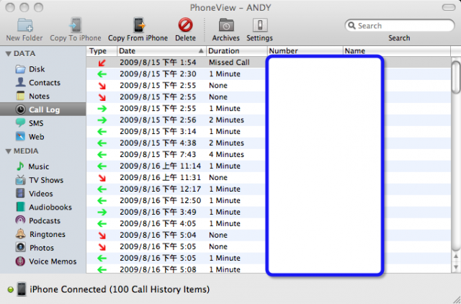Sort by the Name column header

click(x=397, y=51)
